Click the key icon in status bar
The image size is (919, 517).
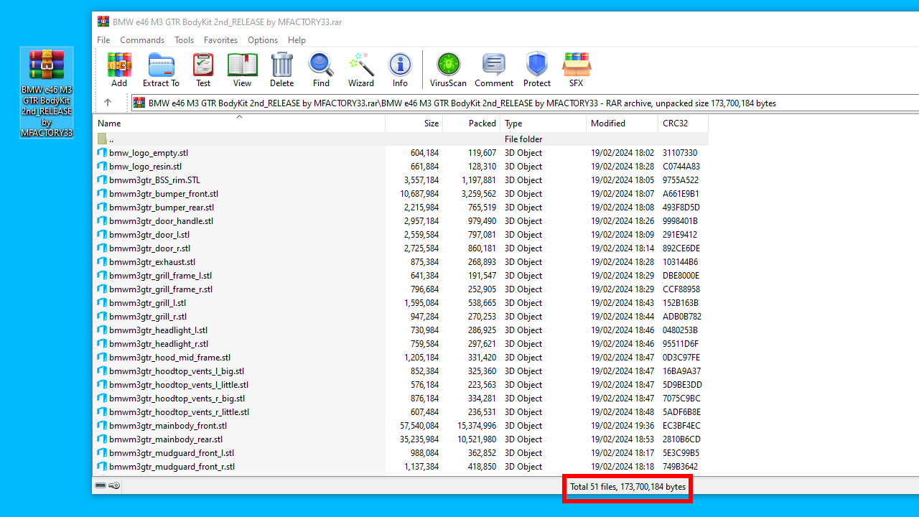point(114,486)
